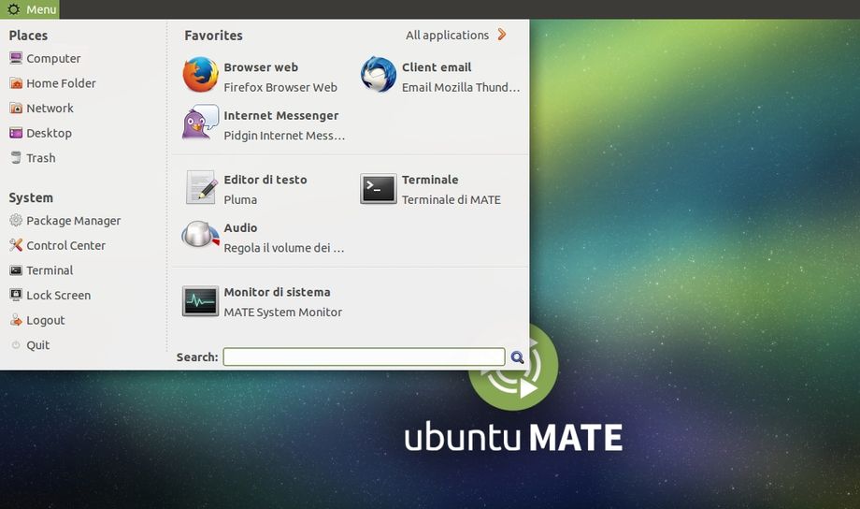Click the Terminal icon under System

pyautogui.click(x=16, y=270)
